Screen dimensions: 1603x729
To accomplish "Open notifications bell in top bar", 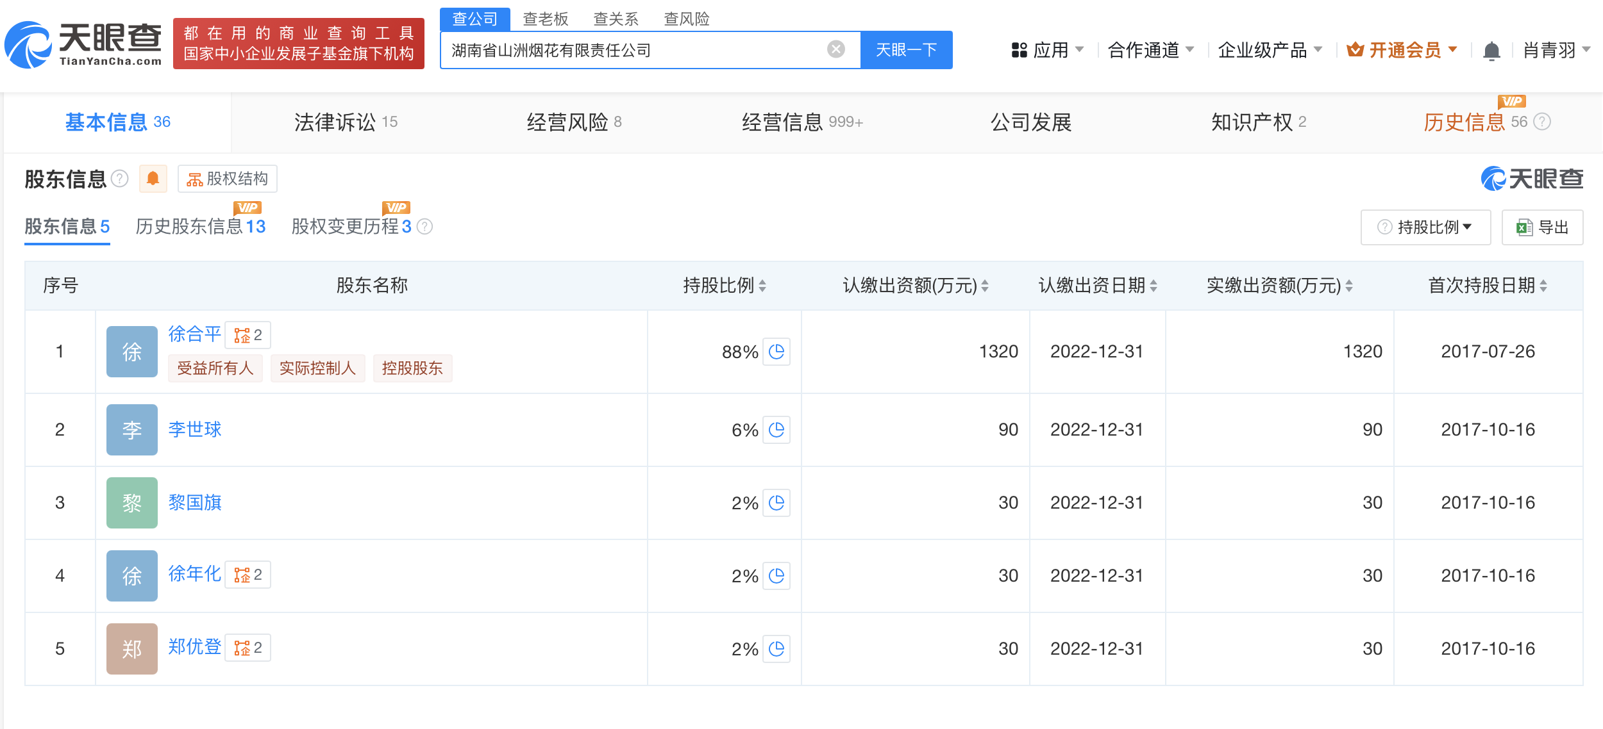I will (x=1491, y=50).
